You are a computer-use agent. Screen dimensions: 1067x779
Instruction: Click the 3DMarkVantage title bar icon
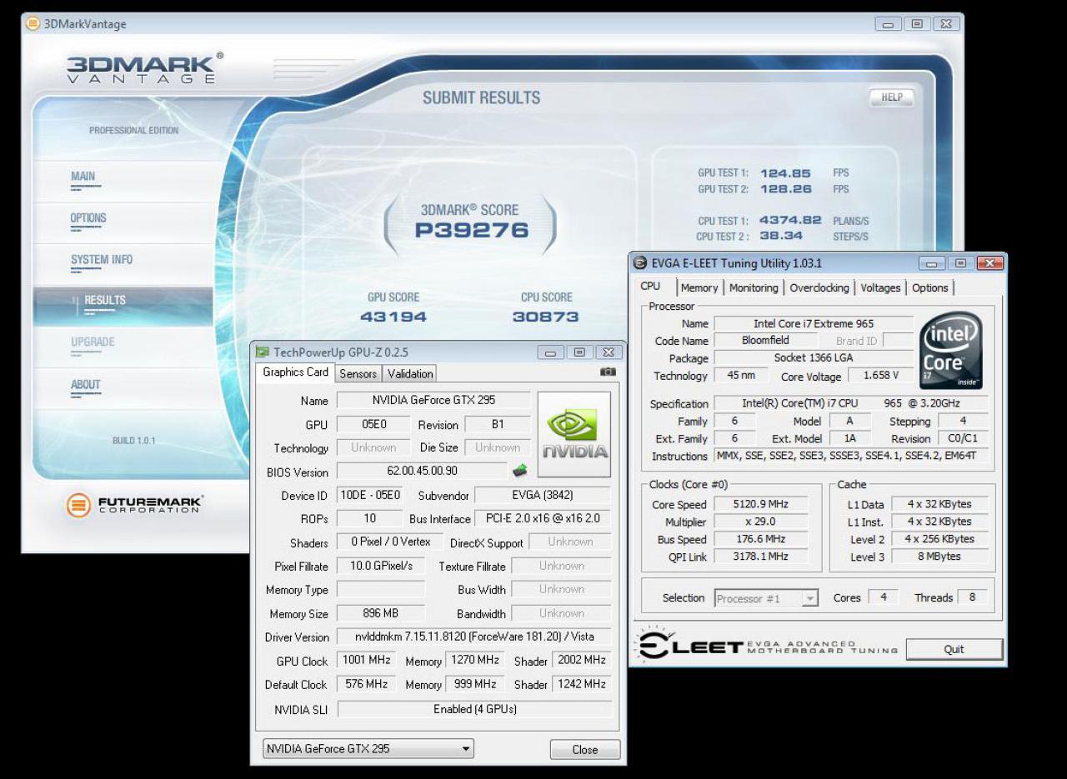pos(33,23)
